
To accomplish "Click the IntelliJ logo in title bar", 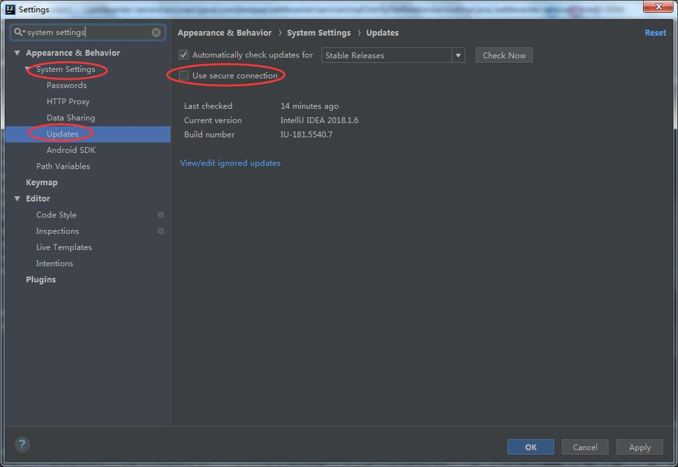I will coord(10,9).
